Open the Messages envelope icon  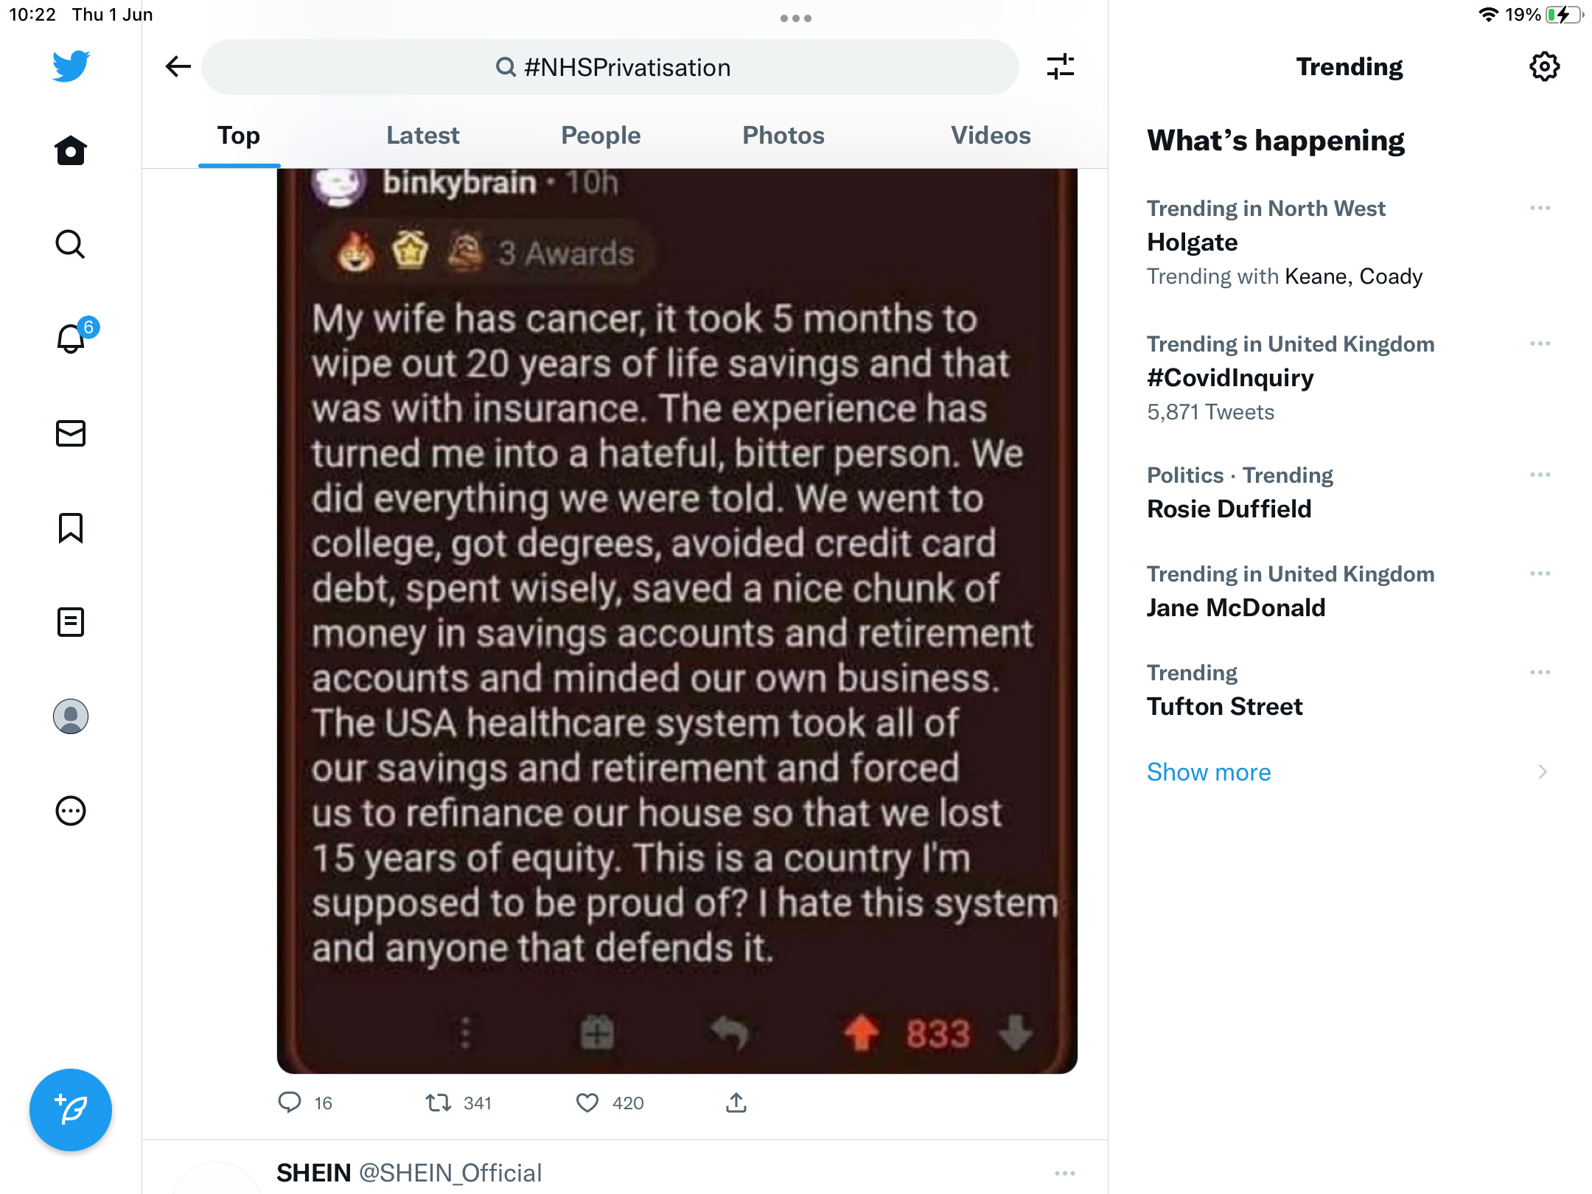[71, 433]
